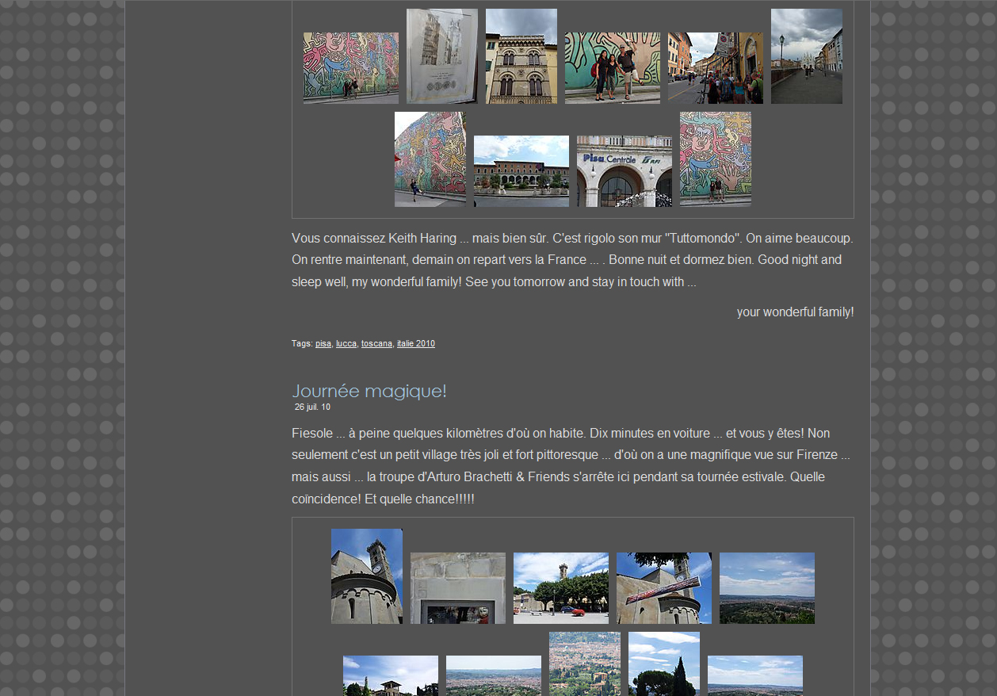This screenshot has width=997, height=696.
Task: Click the 'pisa' tag link
Action: point(323,344)
